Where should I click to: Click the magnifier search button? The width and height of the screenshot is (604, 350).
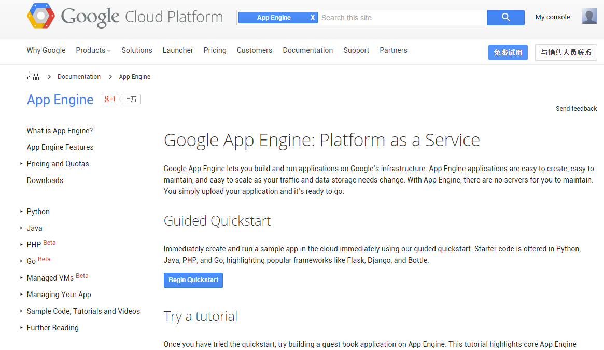point(505,18)
